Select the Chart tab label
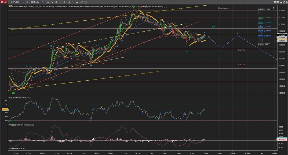Viewport: 288px width, 155px height. pos(3,2)
